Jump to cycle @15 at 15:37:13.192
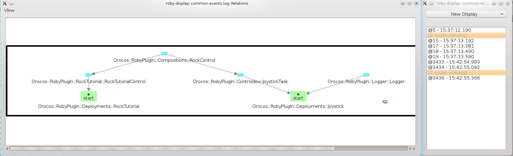 pyautogui.click(x=451, y=41)
